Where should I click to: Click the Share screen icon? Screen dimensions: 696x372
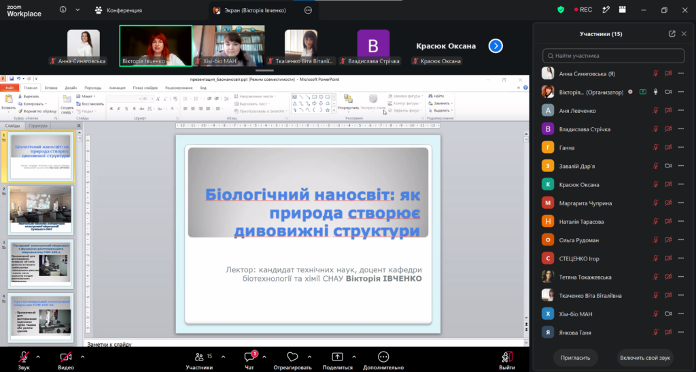pos(337,357)
